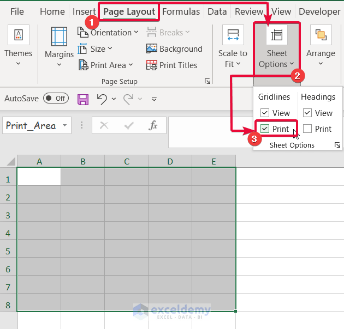Select column E header

coord(214,161)
